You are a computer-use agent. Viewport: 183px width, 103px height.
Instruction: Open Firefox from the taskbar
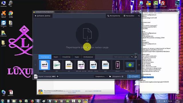click(32, 101)
